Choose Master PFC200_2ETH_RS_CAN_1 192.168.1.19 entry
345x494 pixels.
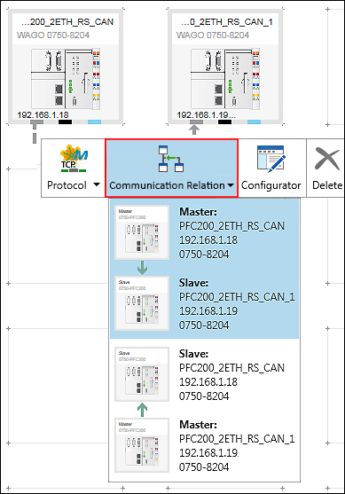click(204, 445)
